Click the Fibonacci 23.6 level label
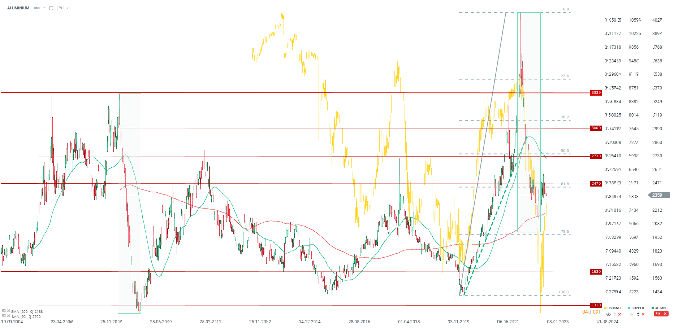 pyautogui.click(x=565, y=76)
